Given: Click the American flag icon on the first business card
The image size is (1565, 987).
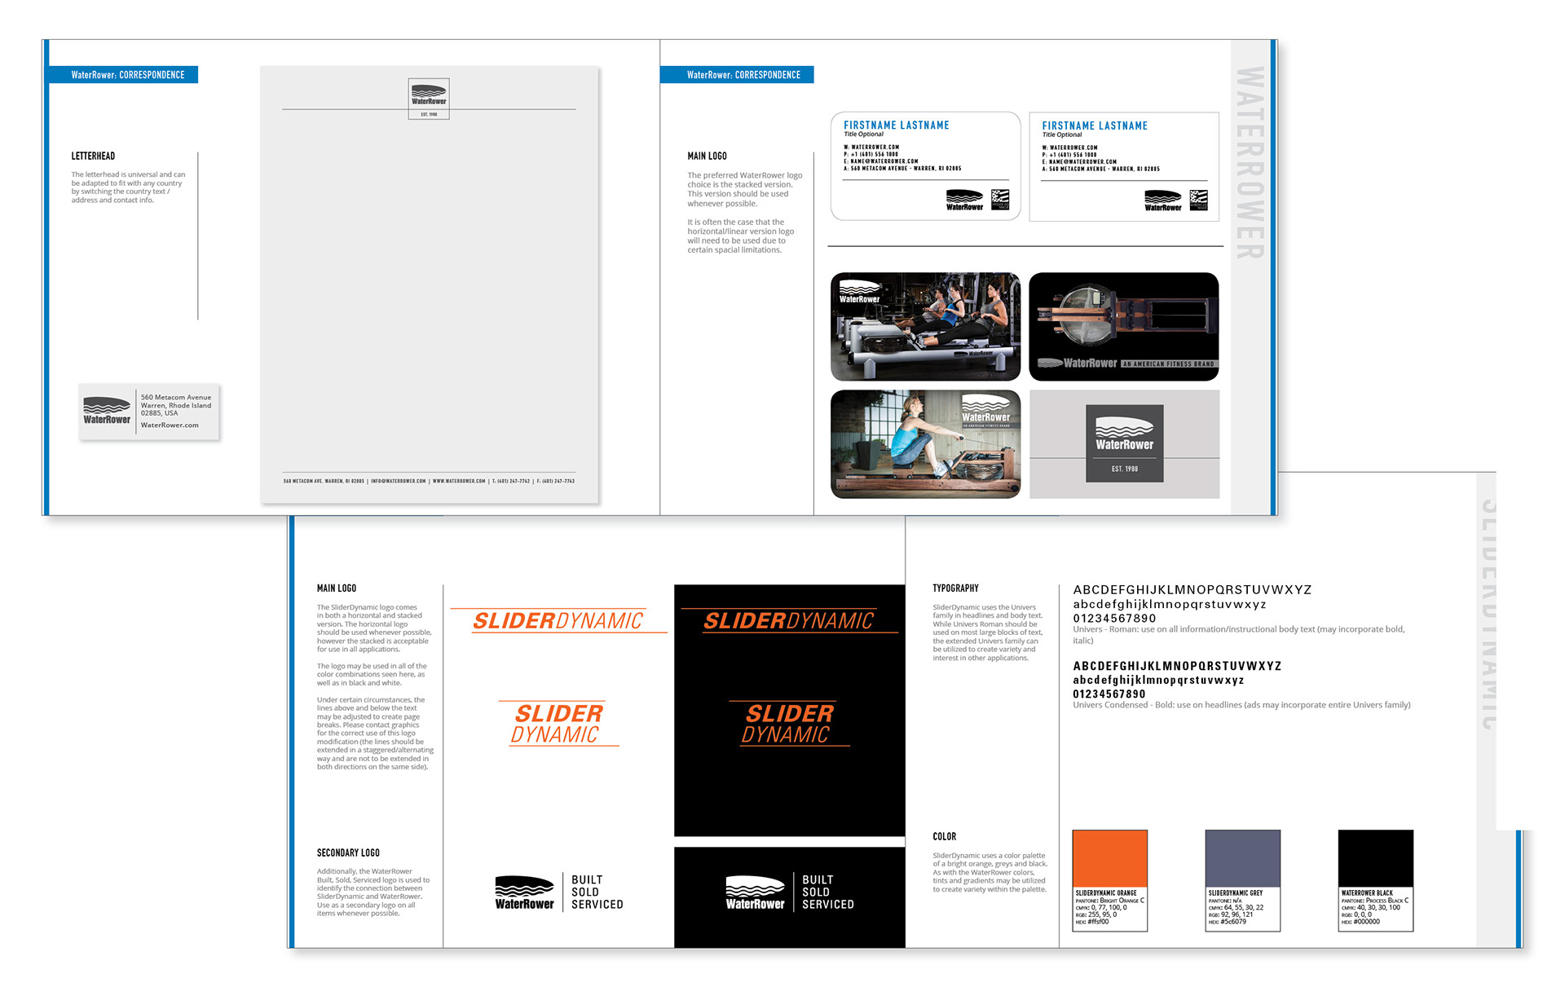Looking at the screenshot, I should [x=1000, y=199].
